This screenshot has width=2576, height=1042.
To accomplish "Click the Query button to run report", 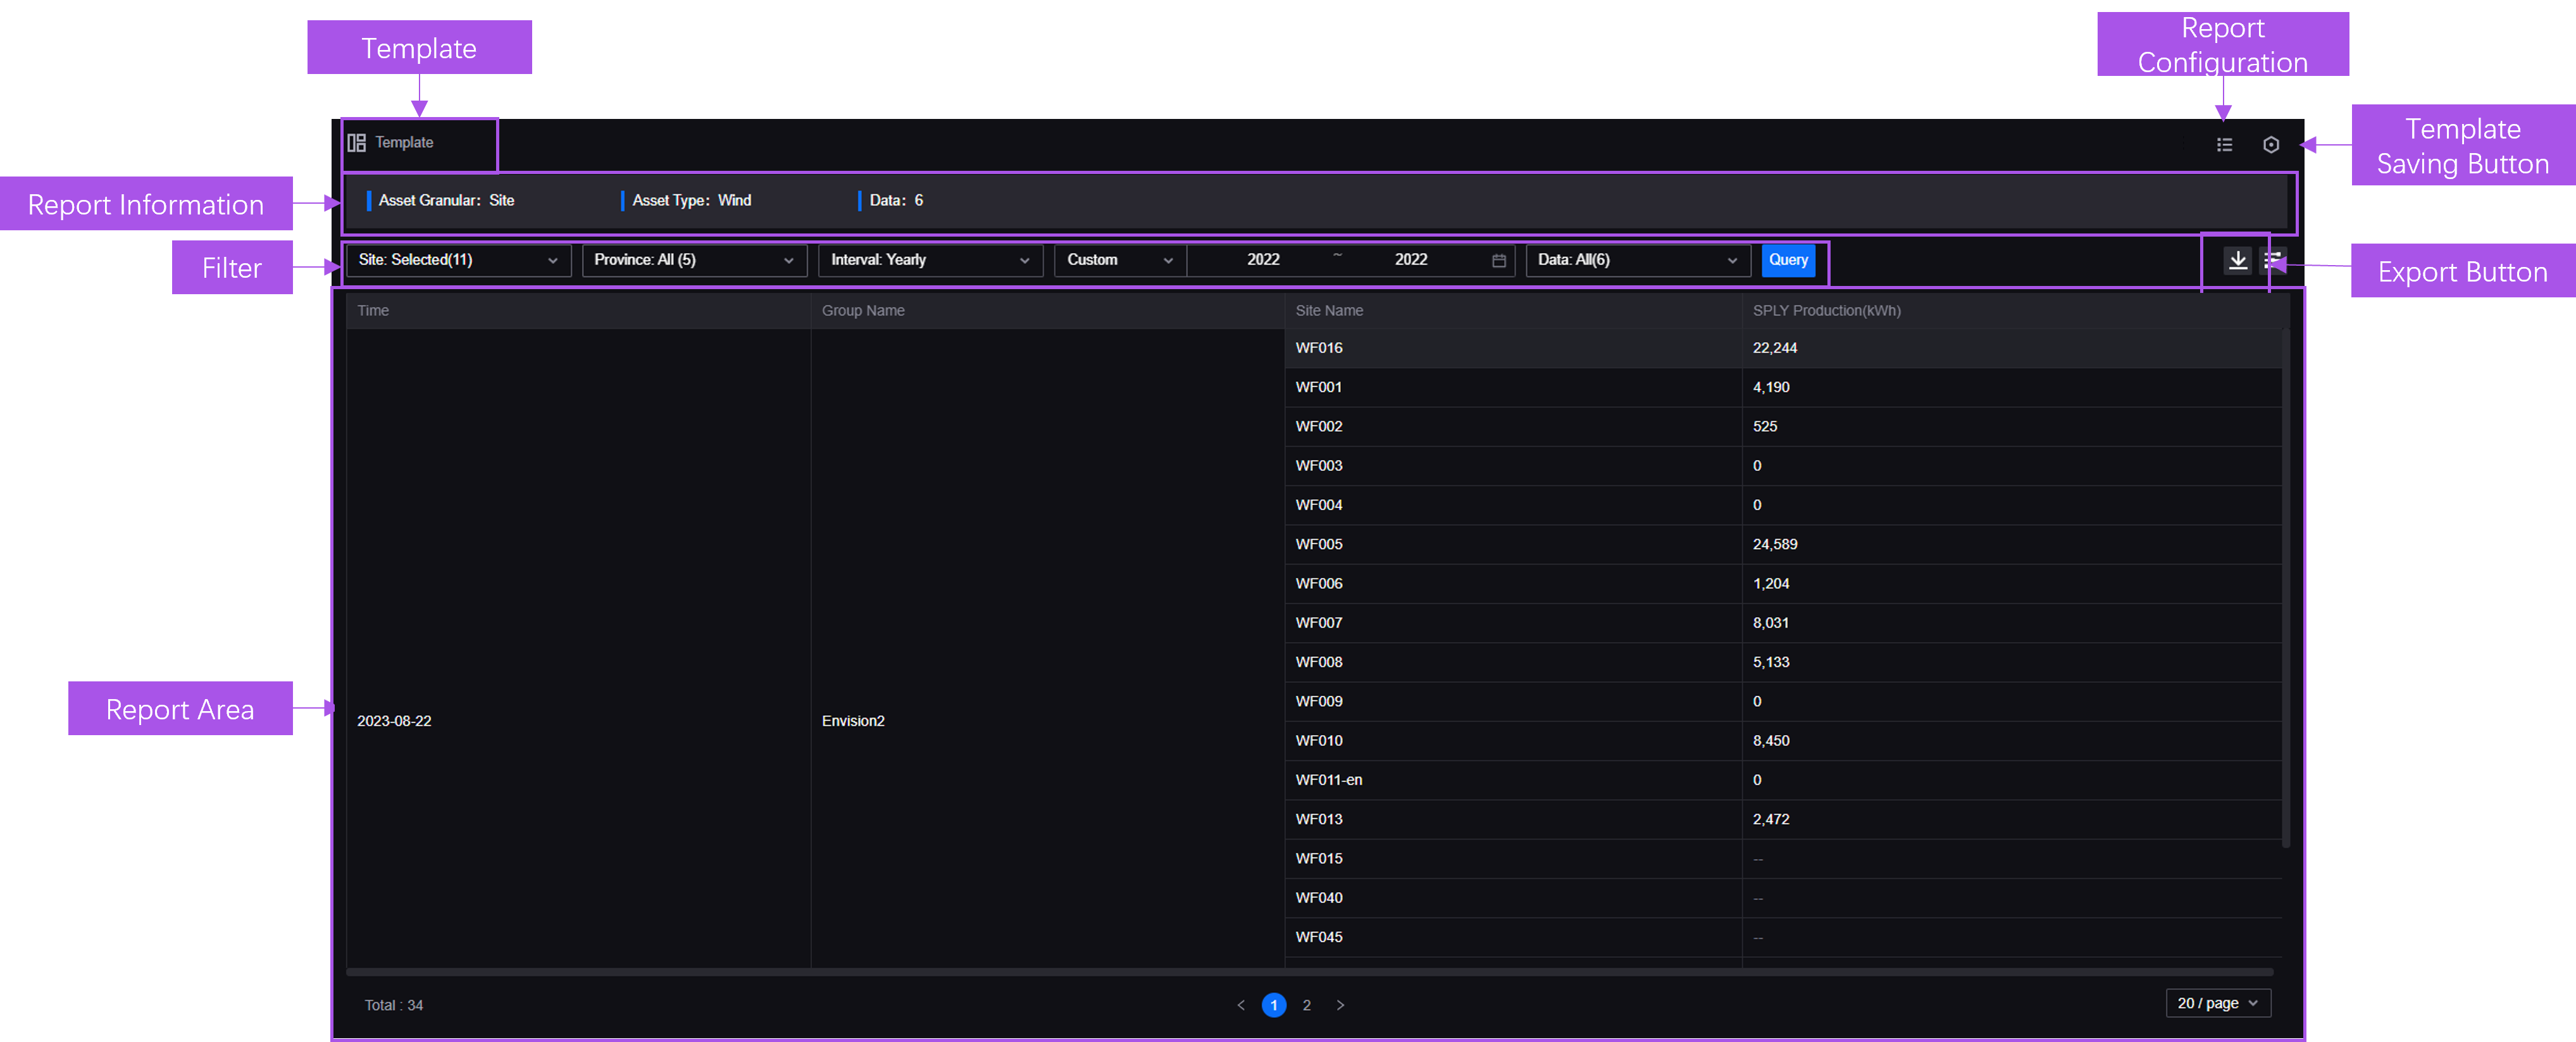I will (1789, 259).
